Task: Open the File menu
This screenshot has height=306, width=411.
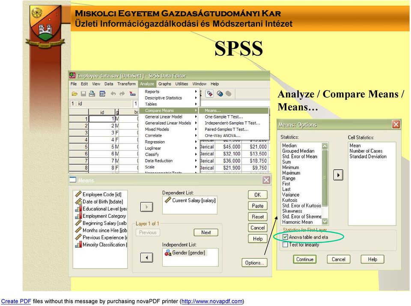Action: [x=74, y=84]
